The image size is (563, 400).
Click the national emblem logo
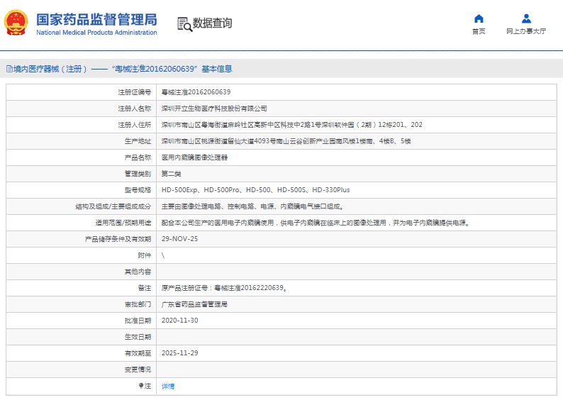click(16, 23)
